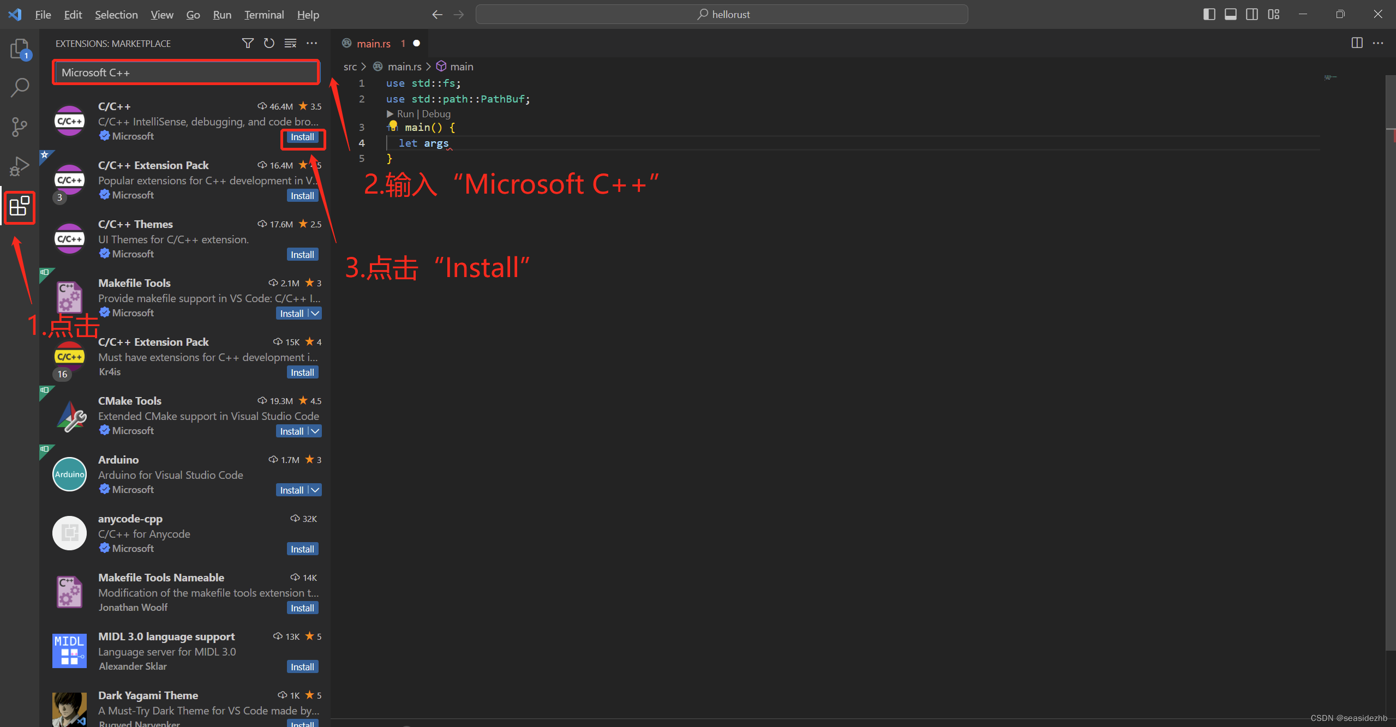Click the Debug code lens link
1396x727 pixels.
click(x=436, y=114)
